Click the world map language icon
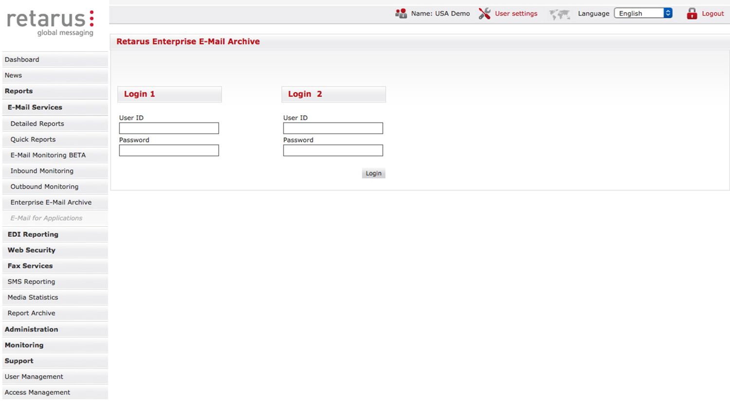 (x=560, y=14)
